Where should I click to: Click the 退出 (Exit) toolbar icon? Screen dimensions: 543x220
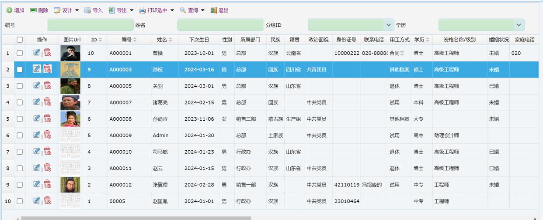coord(214,10)
